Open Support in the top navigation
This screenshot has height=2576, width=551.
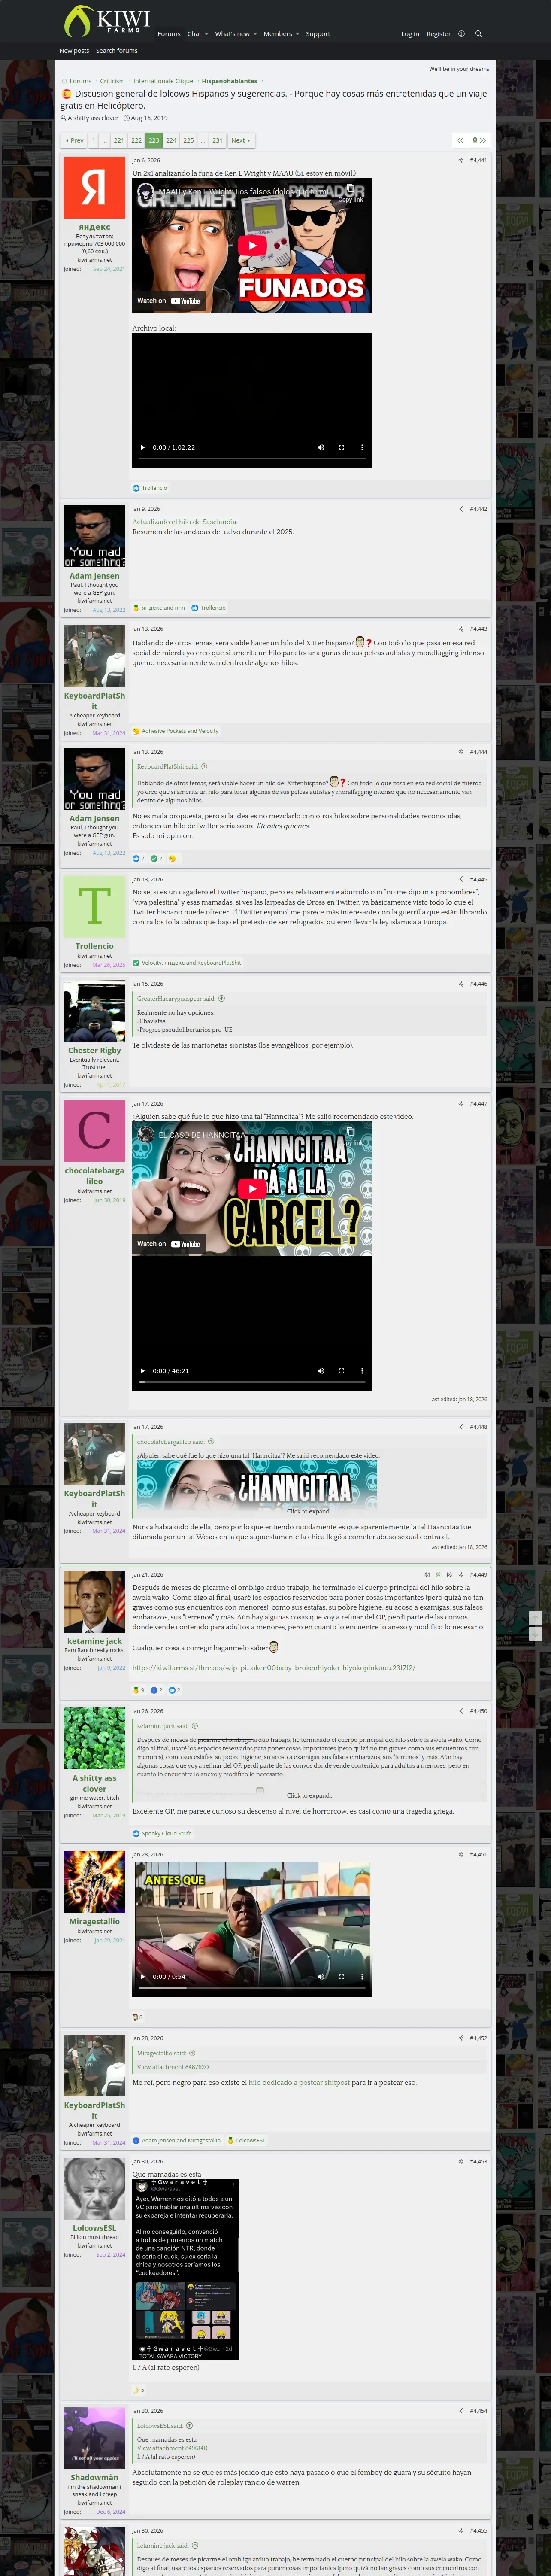(318, 34)
